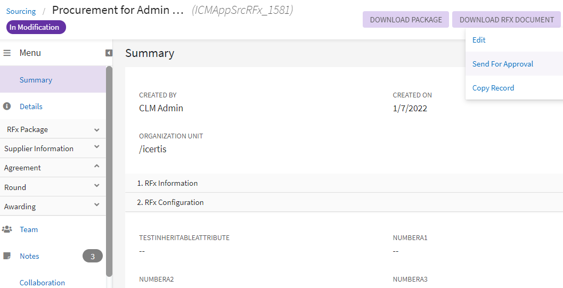563x288 pixels.
Task: Open the Sourcing breadcrumb link
Action: [21, 11]
